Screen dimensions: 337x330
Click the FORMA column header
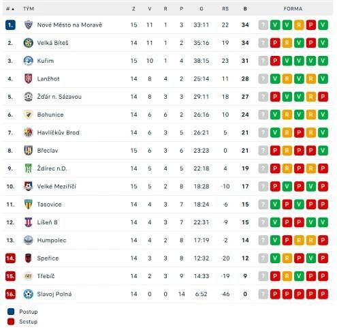pos(293,9)
